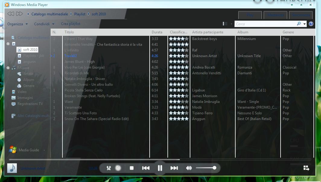This screenshot has width=321, height=182.
Task: Open the Condividi dropdown menu
Action: [44, 24]
